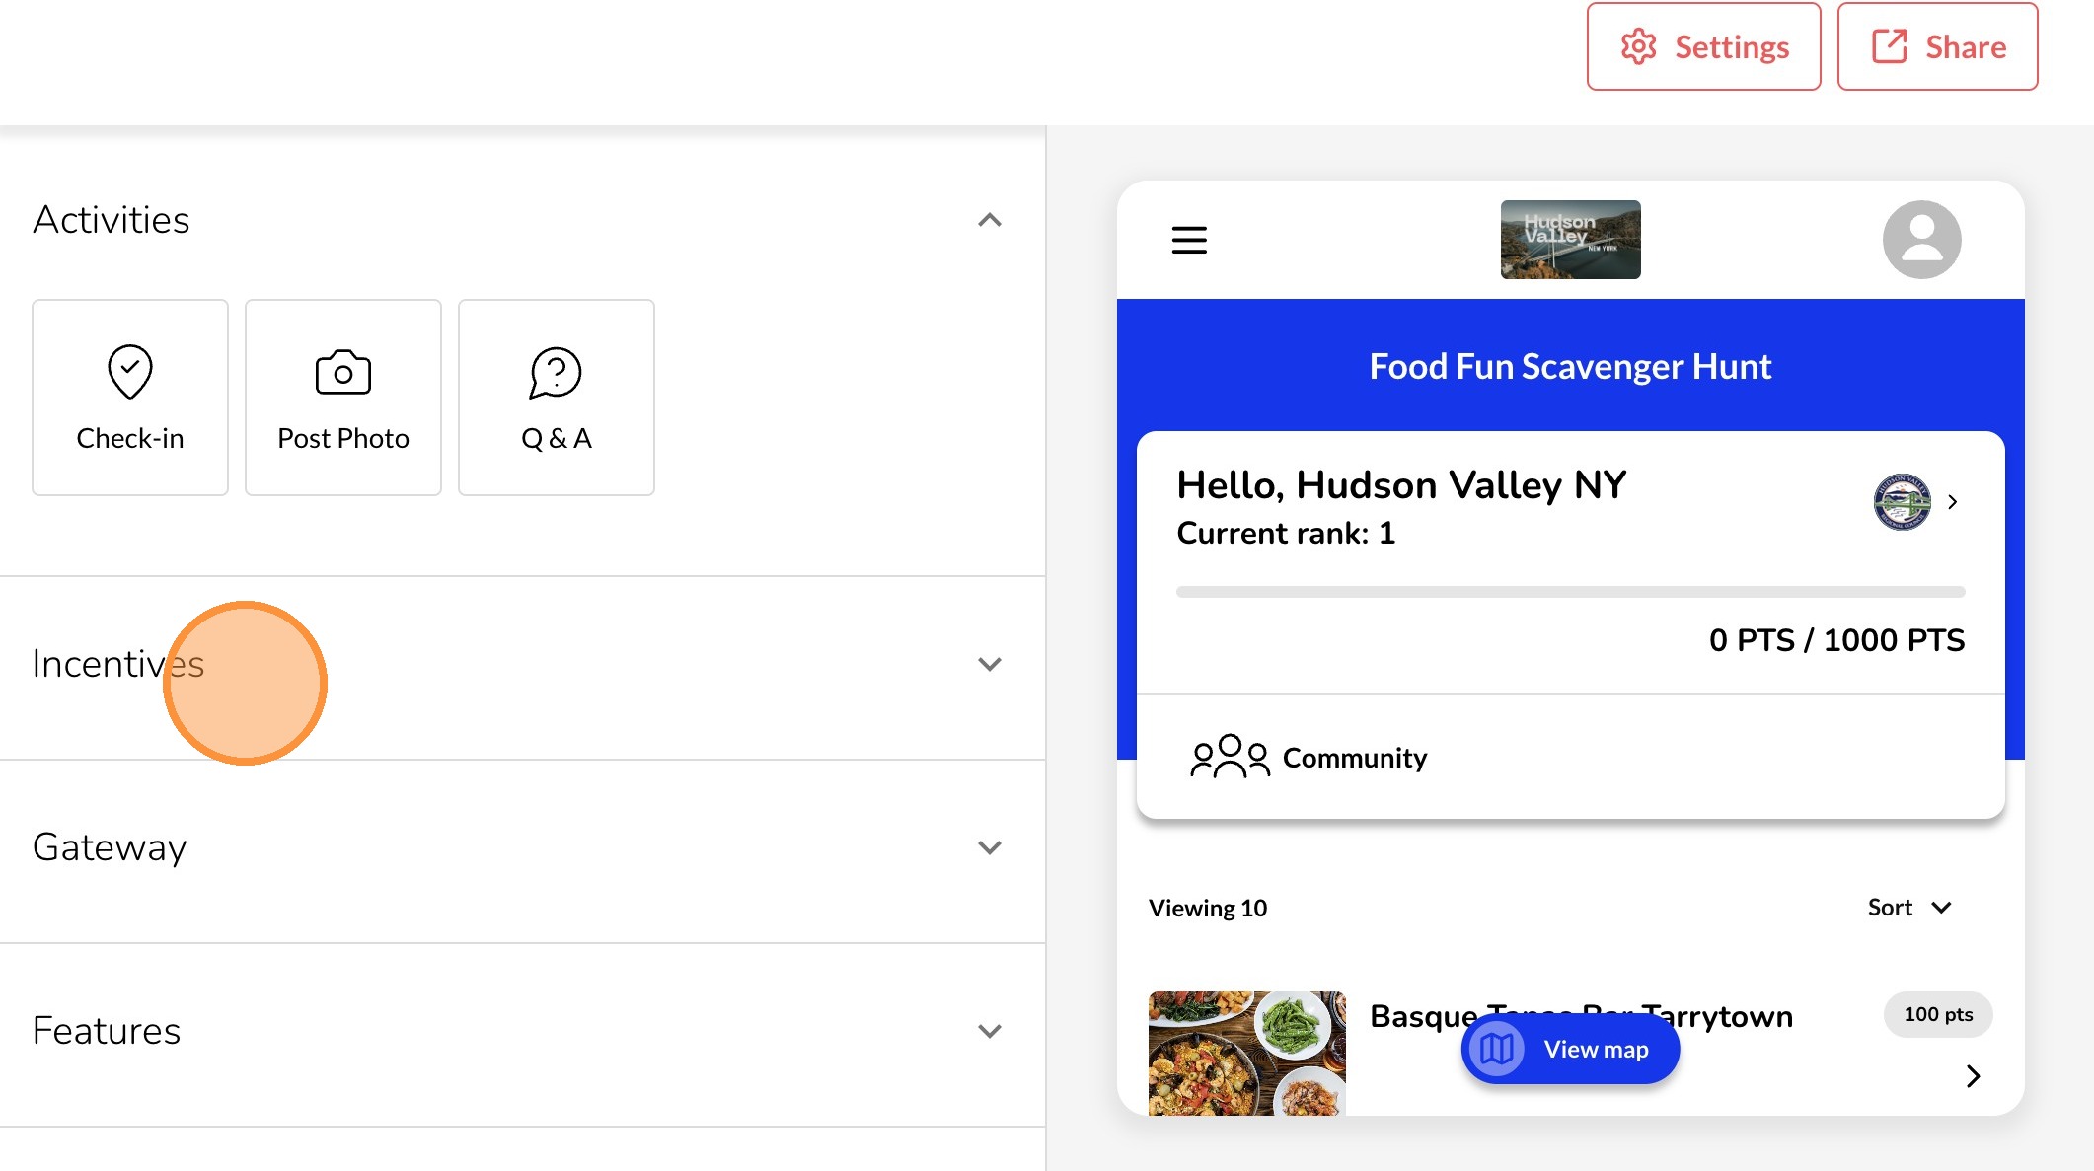
Task: Click the Share button
Action: coord(1937,46)
